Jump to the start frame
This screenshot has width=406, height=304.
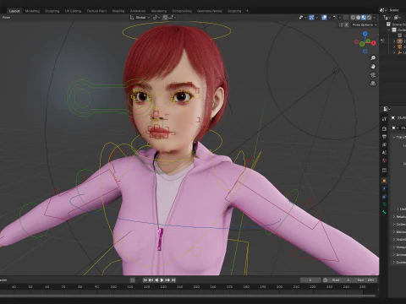145,280
